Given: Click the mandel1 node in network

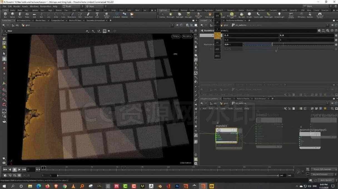Looking at the screenshot, I should [x=227, y=136].
